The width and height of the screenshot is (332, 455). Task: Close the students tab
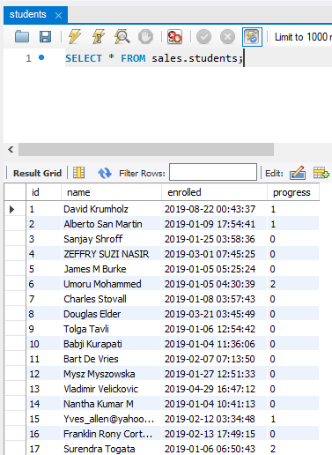pyautogui.click(x=59, y=15)
